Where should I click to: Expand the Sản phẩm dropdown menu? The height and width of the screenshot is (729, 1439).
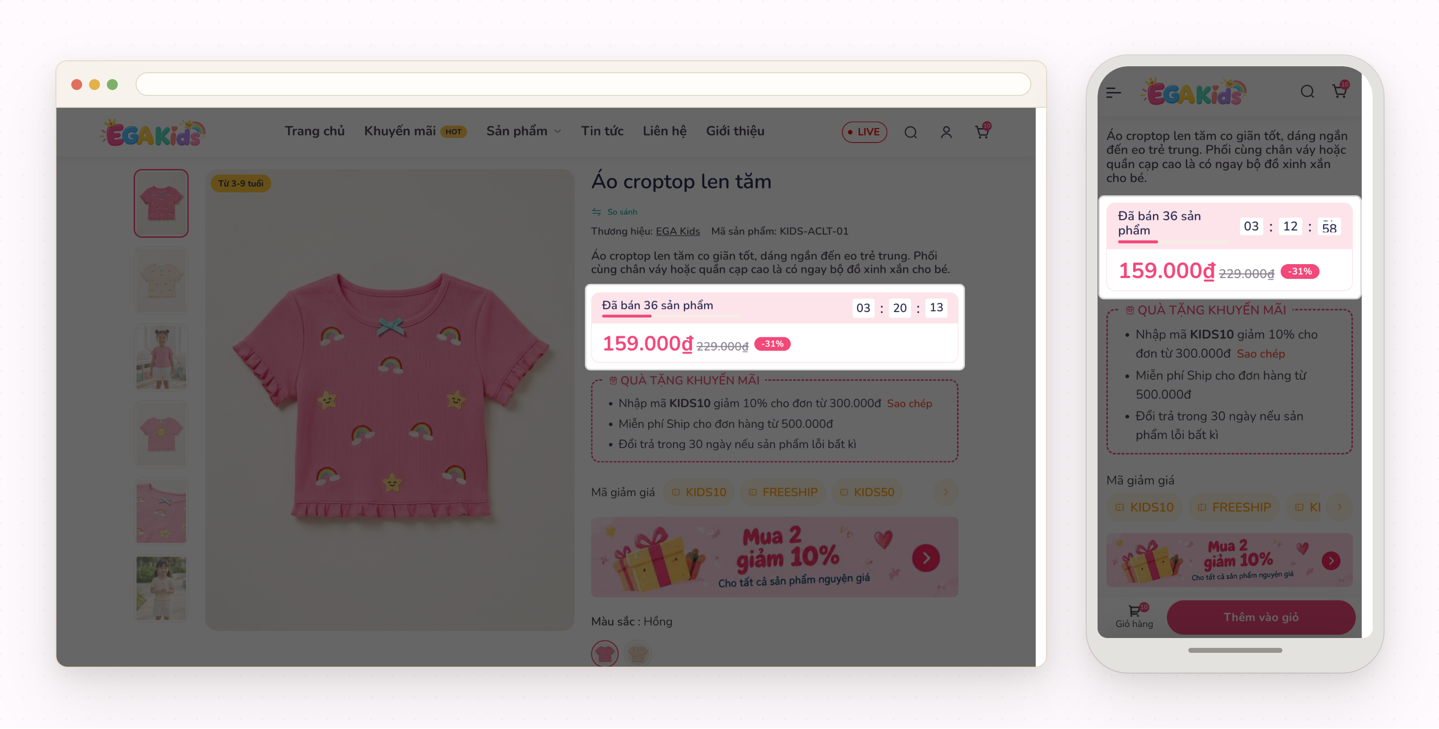click(x=524, y=131)
